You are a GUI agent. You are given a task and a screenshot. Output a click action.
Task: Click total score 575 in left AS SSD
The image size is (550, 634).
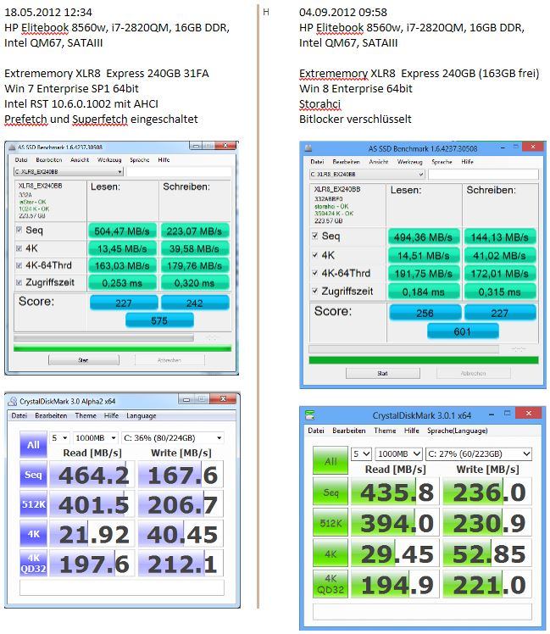159,320
